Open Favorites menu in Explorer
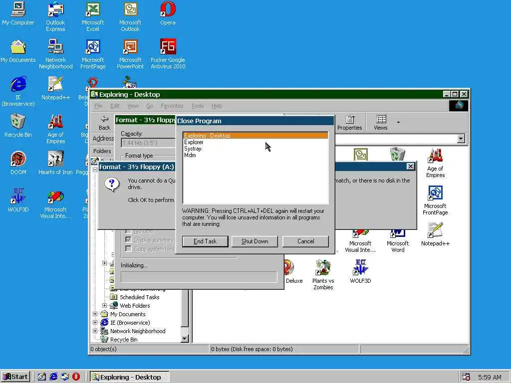The image size is (511, 383). (x=172, y=106)
